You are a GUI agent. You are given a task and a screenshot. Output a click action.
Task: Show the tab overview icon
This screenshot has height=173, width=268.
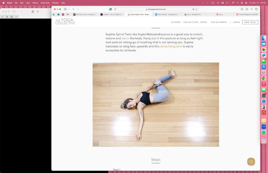click(x=256, y=9)
